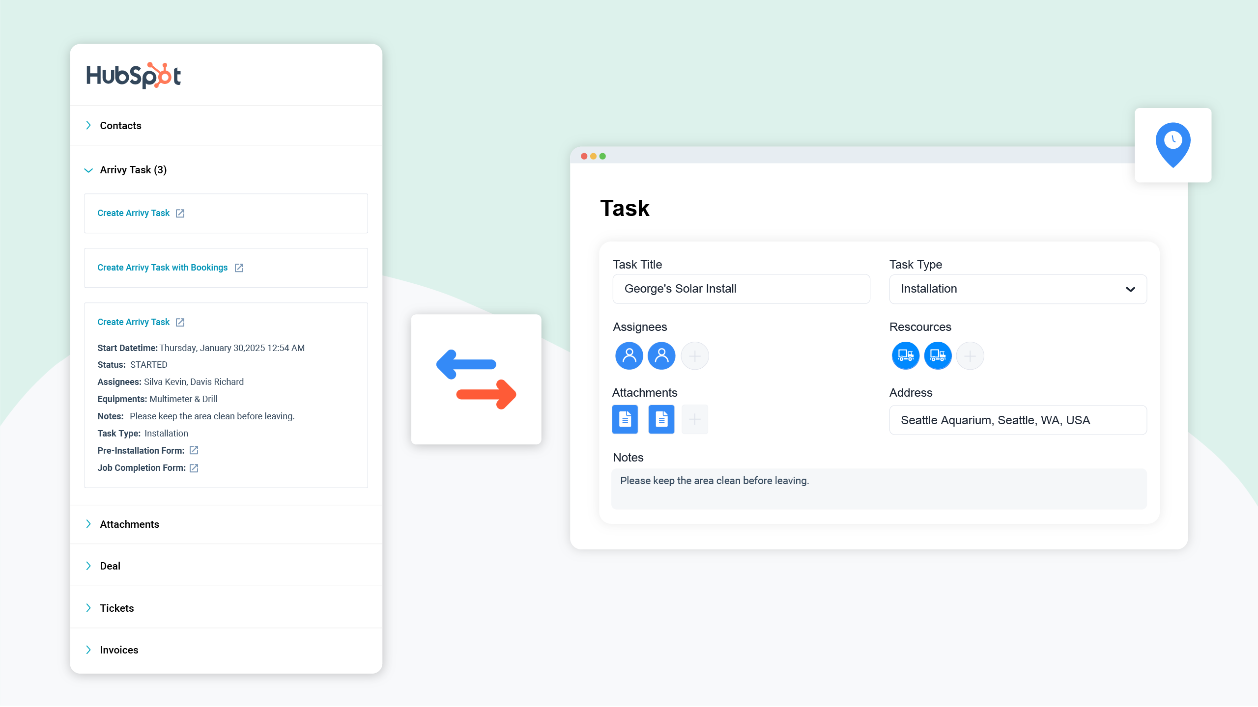Click the sync arrows icon
Screen dimensions: 1258x707
476,379
